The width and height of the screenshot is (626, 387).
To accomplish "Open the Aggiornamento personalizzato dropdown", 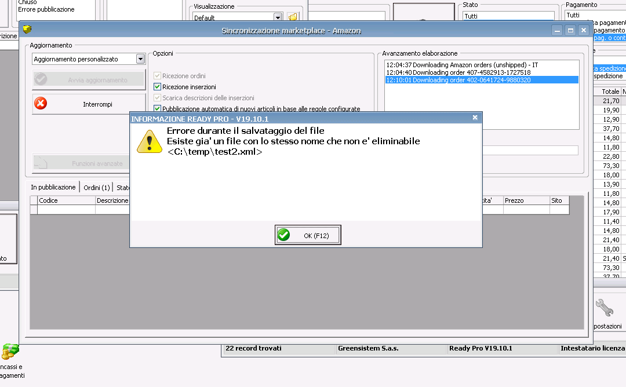I will (140, 59).
